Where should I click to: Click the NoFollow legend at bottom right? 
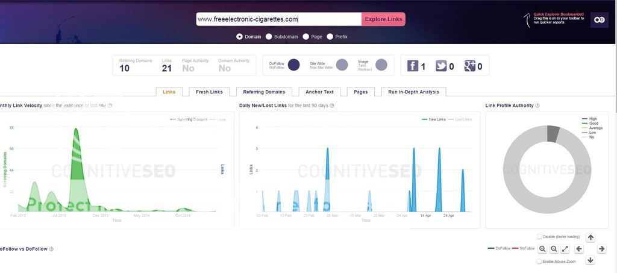pos(524,248)
